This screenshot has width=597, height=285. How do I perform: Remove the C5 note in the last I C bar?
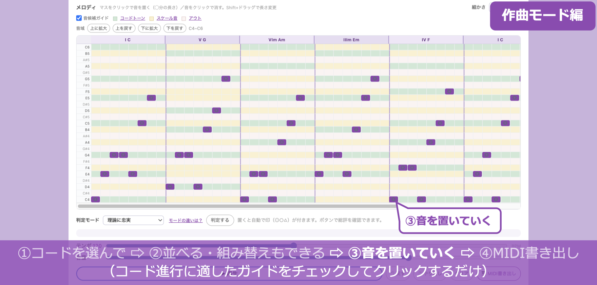[x=505, y=123]
